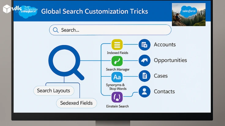Click the Salesforce cloud logo in header

point(28,12)
